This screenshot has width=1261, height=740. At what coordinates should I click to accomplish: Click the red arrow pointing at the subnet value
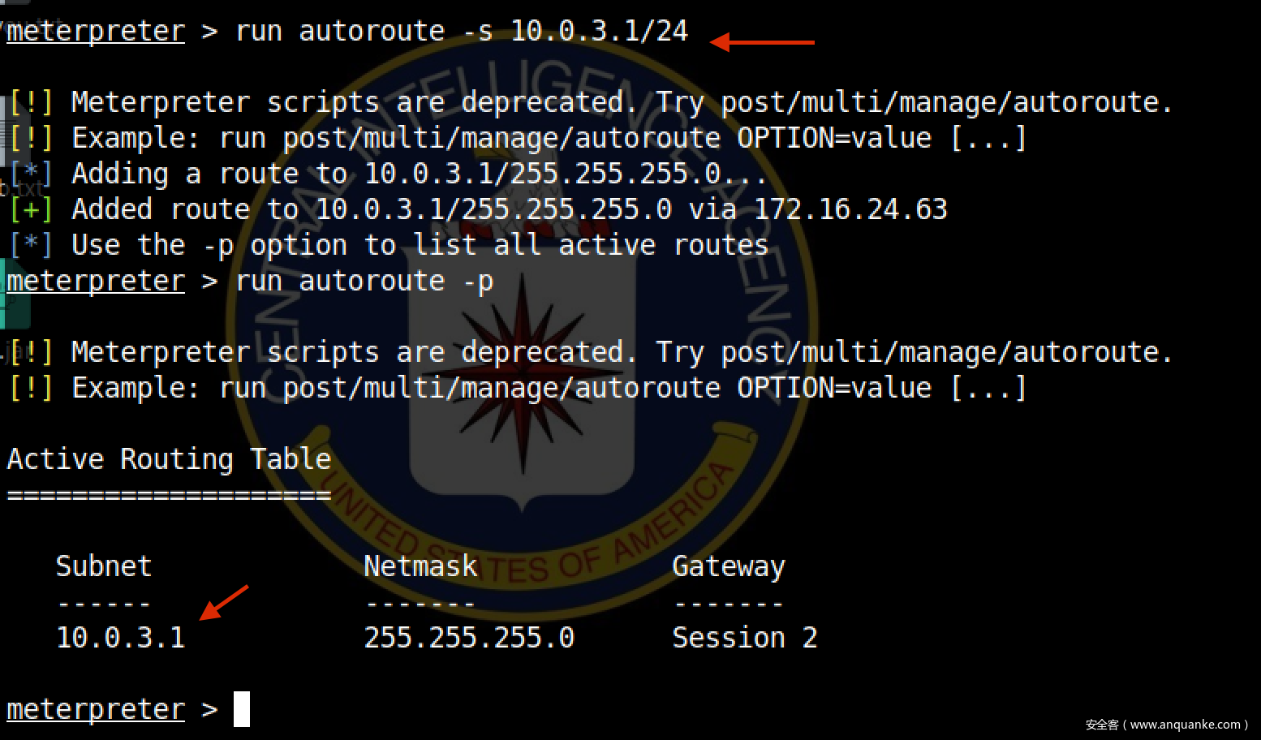pyautogui.click(x=222, y=603)
